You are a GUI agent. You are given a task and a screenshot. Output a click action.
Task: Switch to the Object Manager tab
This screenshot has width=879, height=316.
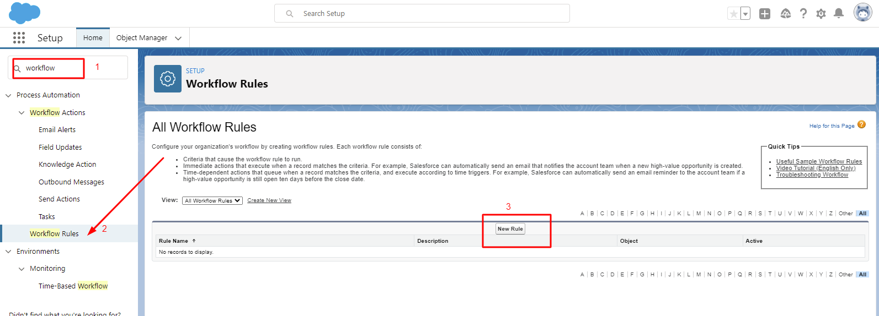pos(142,38)
